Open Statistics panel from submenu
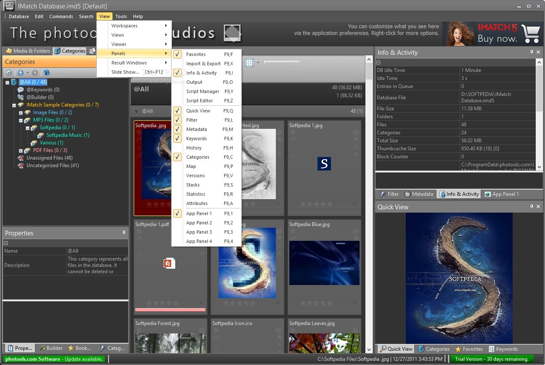 tap(206, 194)
